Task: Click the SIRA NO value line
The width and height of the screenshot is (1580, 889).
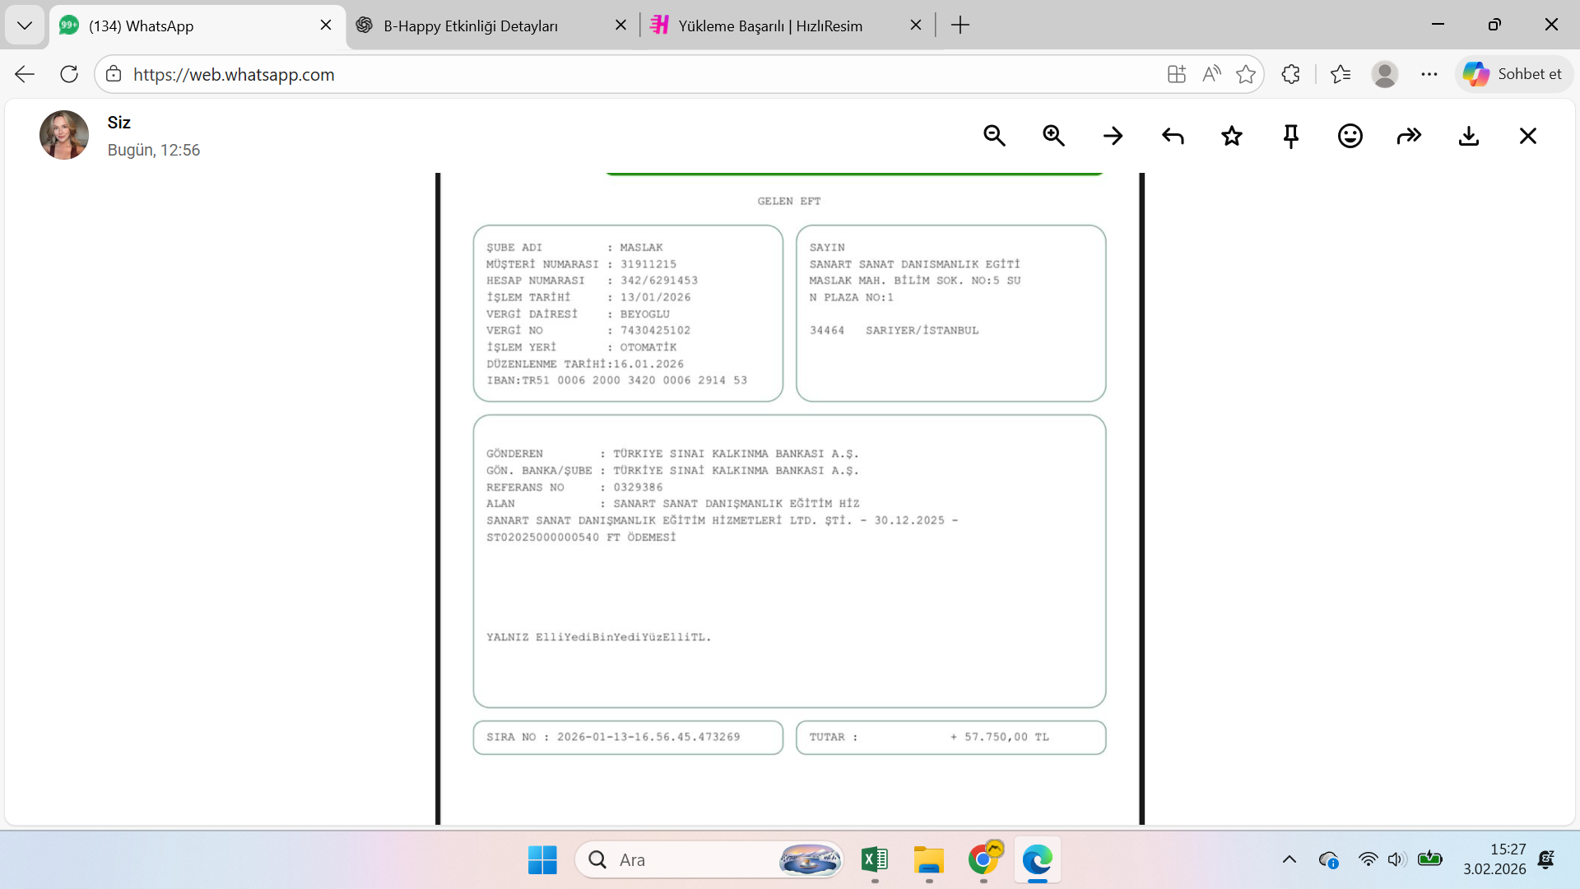Action: [x=613, y=738]
